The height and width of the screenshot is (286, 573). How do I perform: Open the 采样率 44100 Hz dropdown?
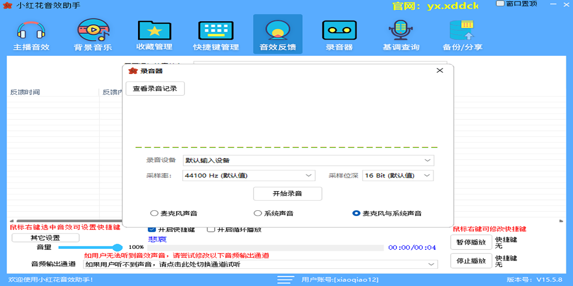[249, 175]
